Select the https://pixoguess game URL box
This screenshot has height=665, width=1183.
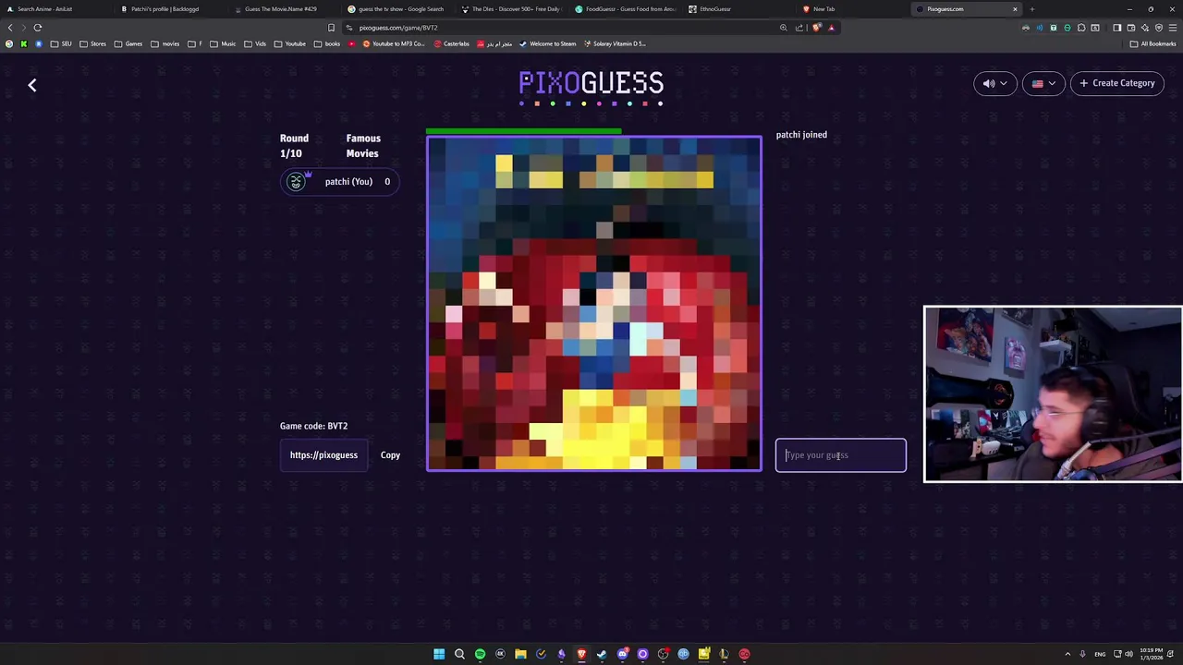(323, 454)
